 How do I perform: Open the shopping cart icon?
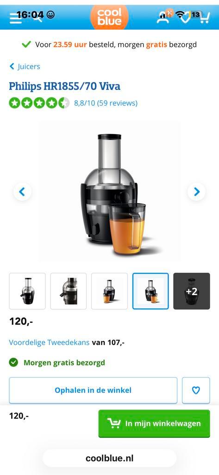[204, 18]
